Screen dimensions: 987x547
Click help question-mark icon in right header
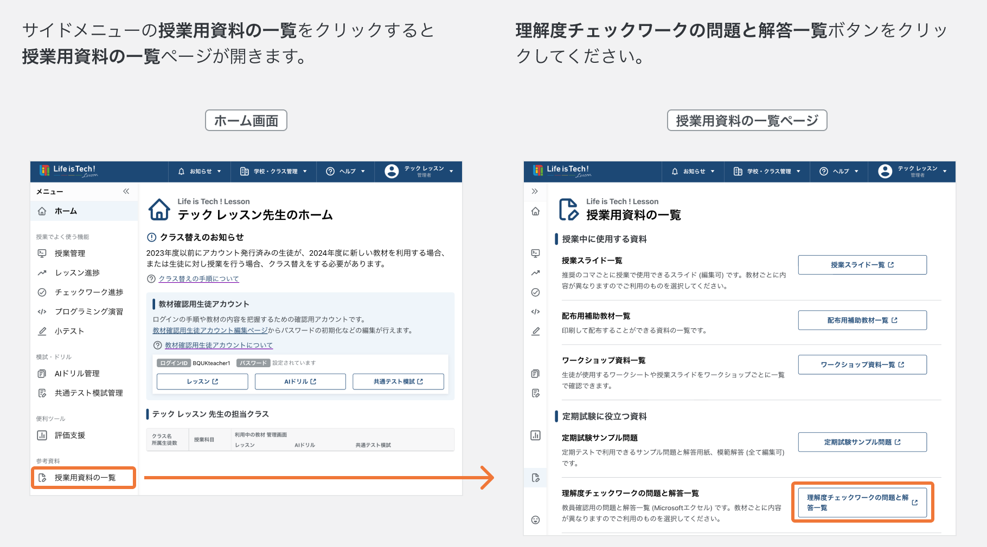click(823, 172)
